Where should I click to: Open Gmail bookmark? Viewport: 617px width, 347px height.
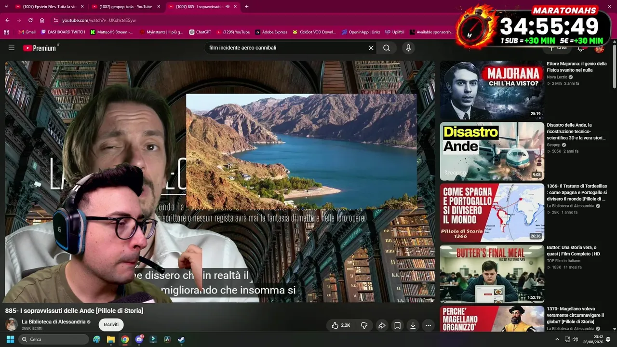27,32
